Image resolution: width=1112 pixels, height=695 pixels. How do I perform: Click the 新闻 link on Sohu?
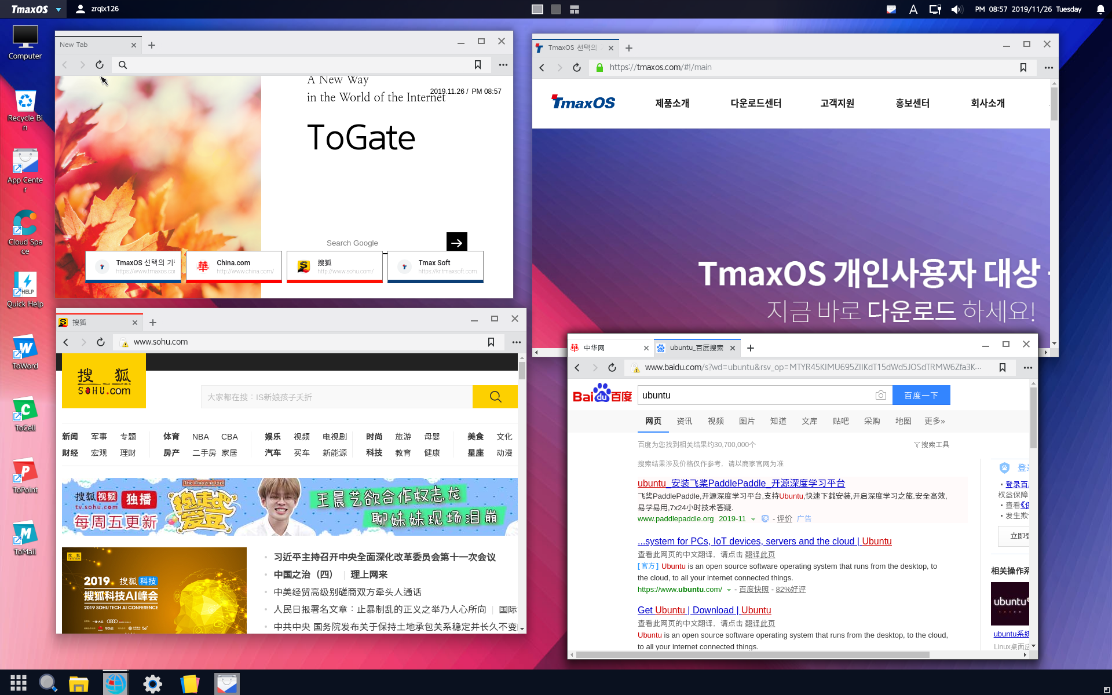(x=70, y=437)
